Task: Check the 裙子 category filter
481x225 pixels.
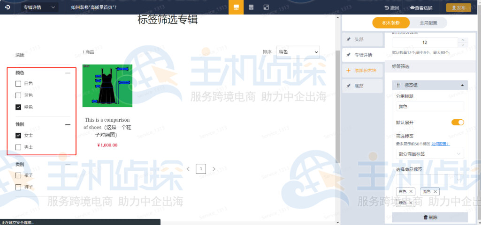Action: (x=18, y=175)
